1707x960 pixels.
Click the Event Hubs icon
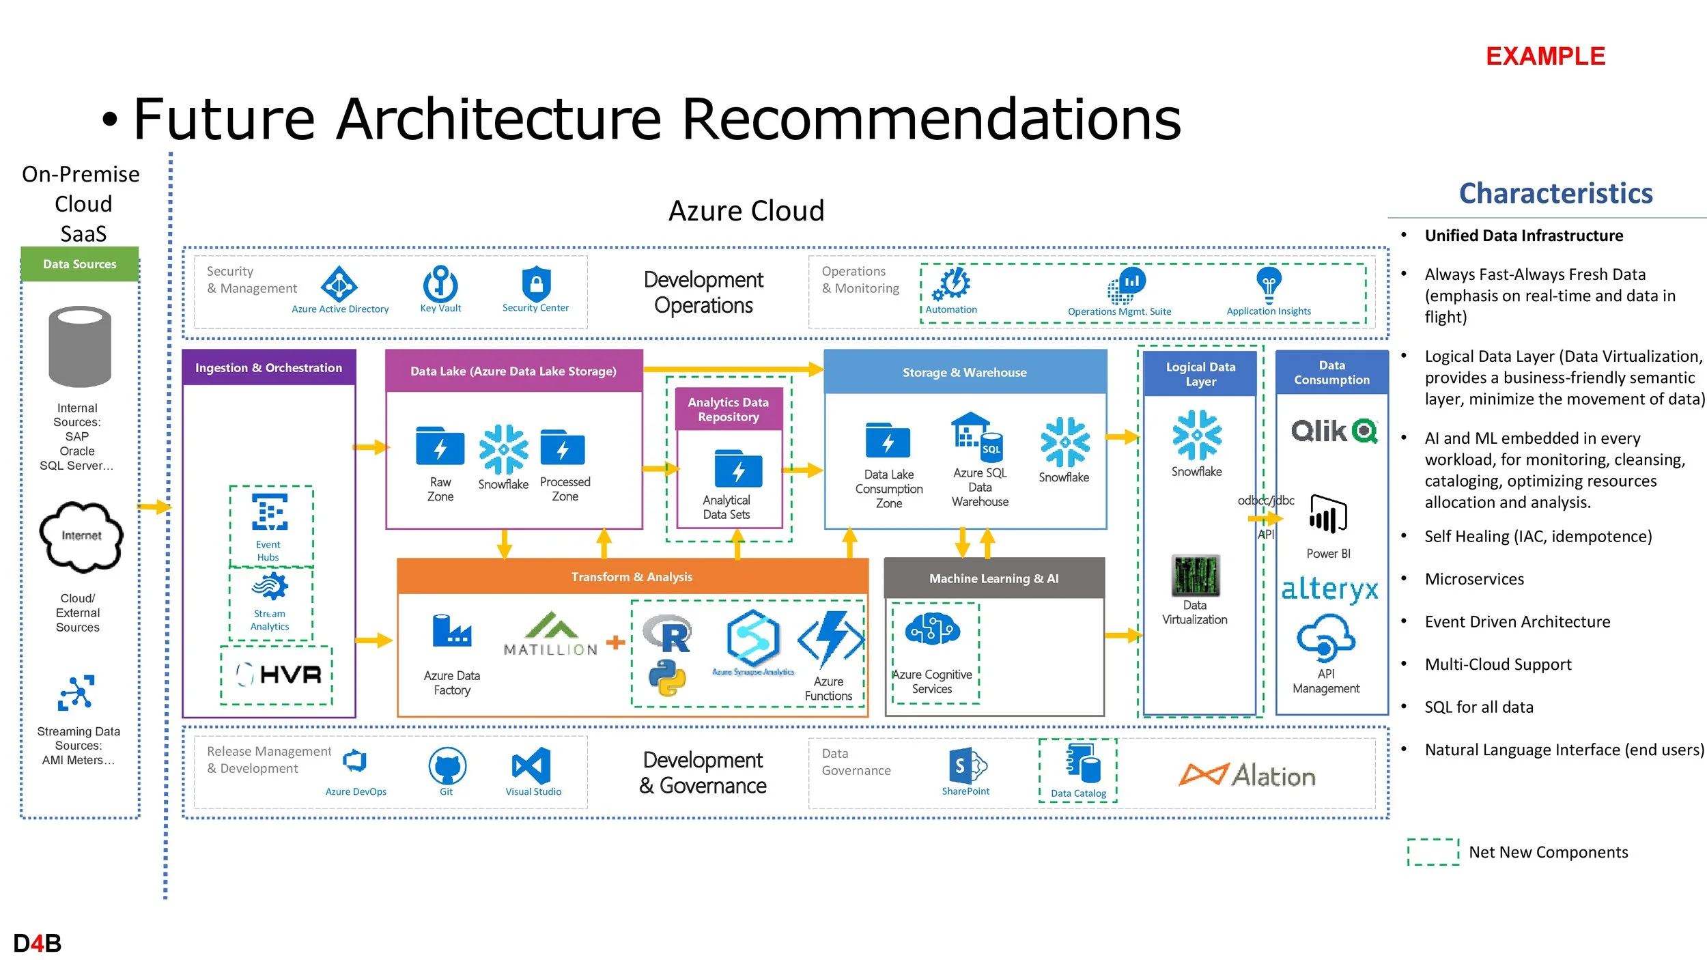[270, 512]
